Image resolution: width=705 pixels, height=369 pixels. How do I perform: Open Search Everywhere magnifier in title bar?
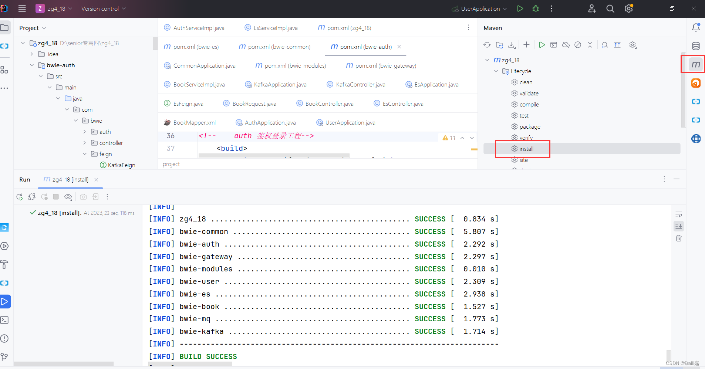click(610, 9)
